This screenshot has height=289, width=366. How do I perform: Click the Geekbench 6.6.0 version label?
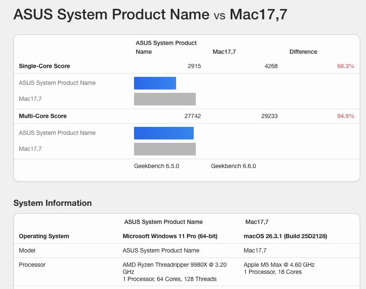click(233, 166)
